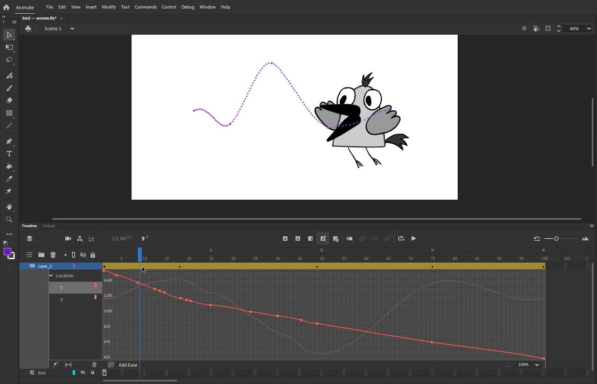Delete layer using timeline trash icon
597x384 pixels.
click(x=53, y=255)
